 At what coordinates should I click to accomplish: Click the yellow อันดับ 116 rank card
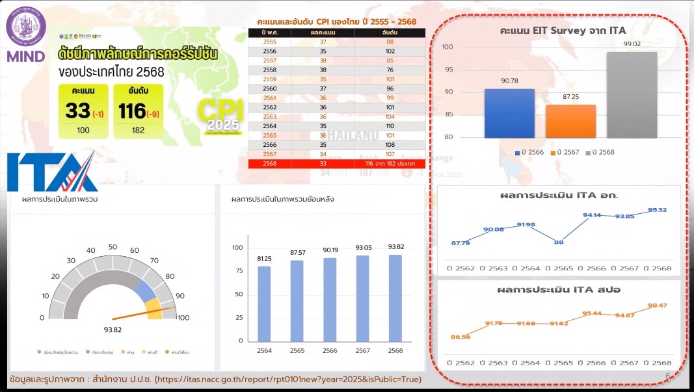[137, 111]
